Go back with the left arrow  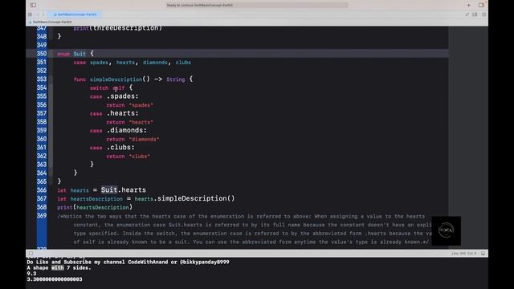pos(38,14)
